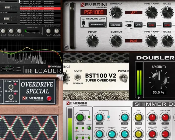175x140 pixels.
Task: Adjust the LOW CUT knob
Action: [112, 134]
